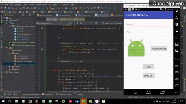The height and width of the screenshot is (104, 186).
Task: Collapse the java folder
Action: 7,23
